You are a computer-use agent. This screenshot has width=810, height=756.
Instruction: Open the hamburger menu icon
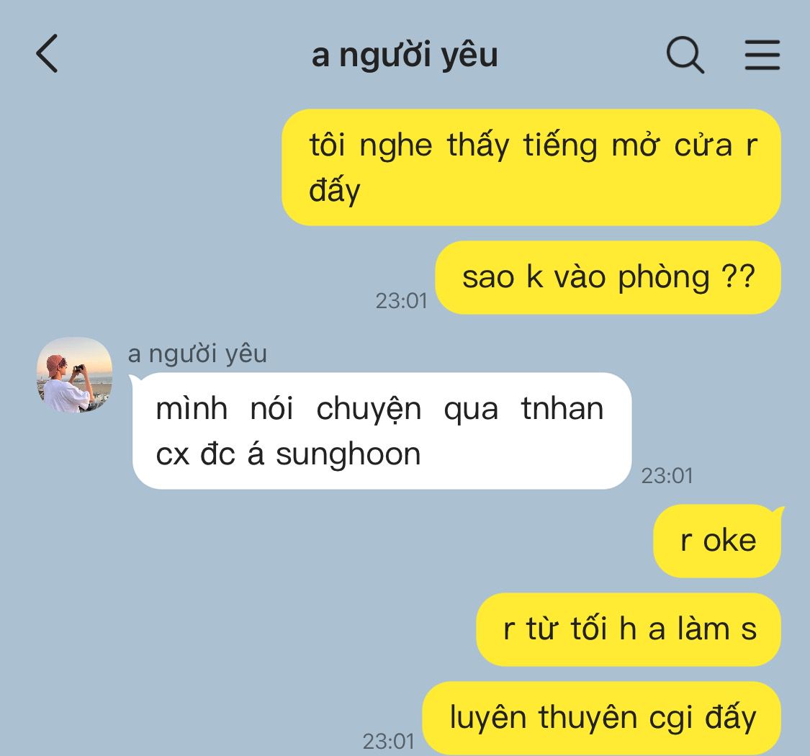coord(762,54)
